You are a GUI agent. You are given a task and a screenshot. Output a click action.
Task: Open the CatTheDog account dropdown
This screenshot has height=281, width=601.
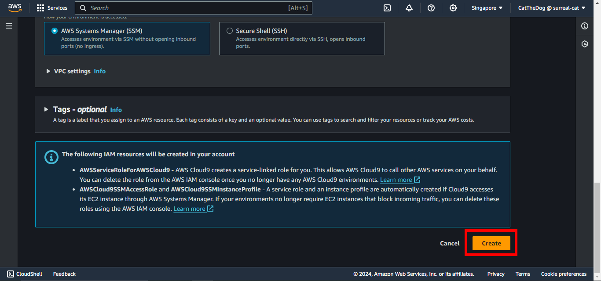[x=552, y=8]
